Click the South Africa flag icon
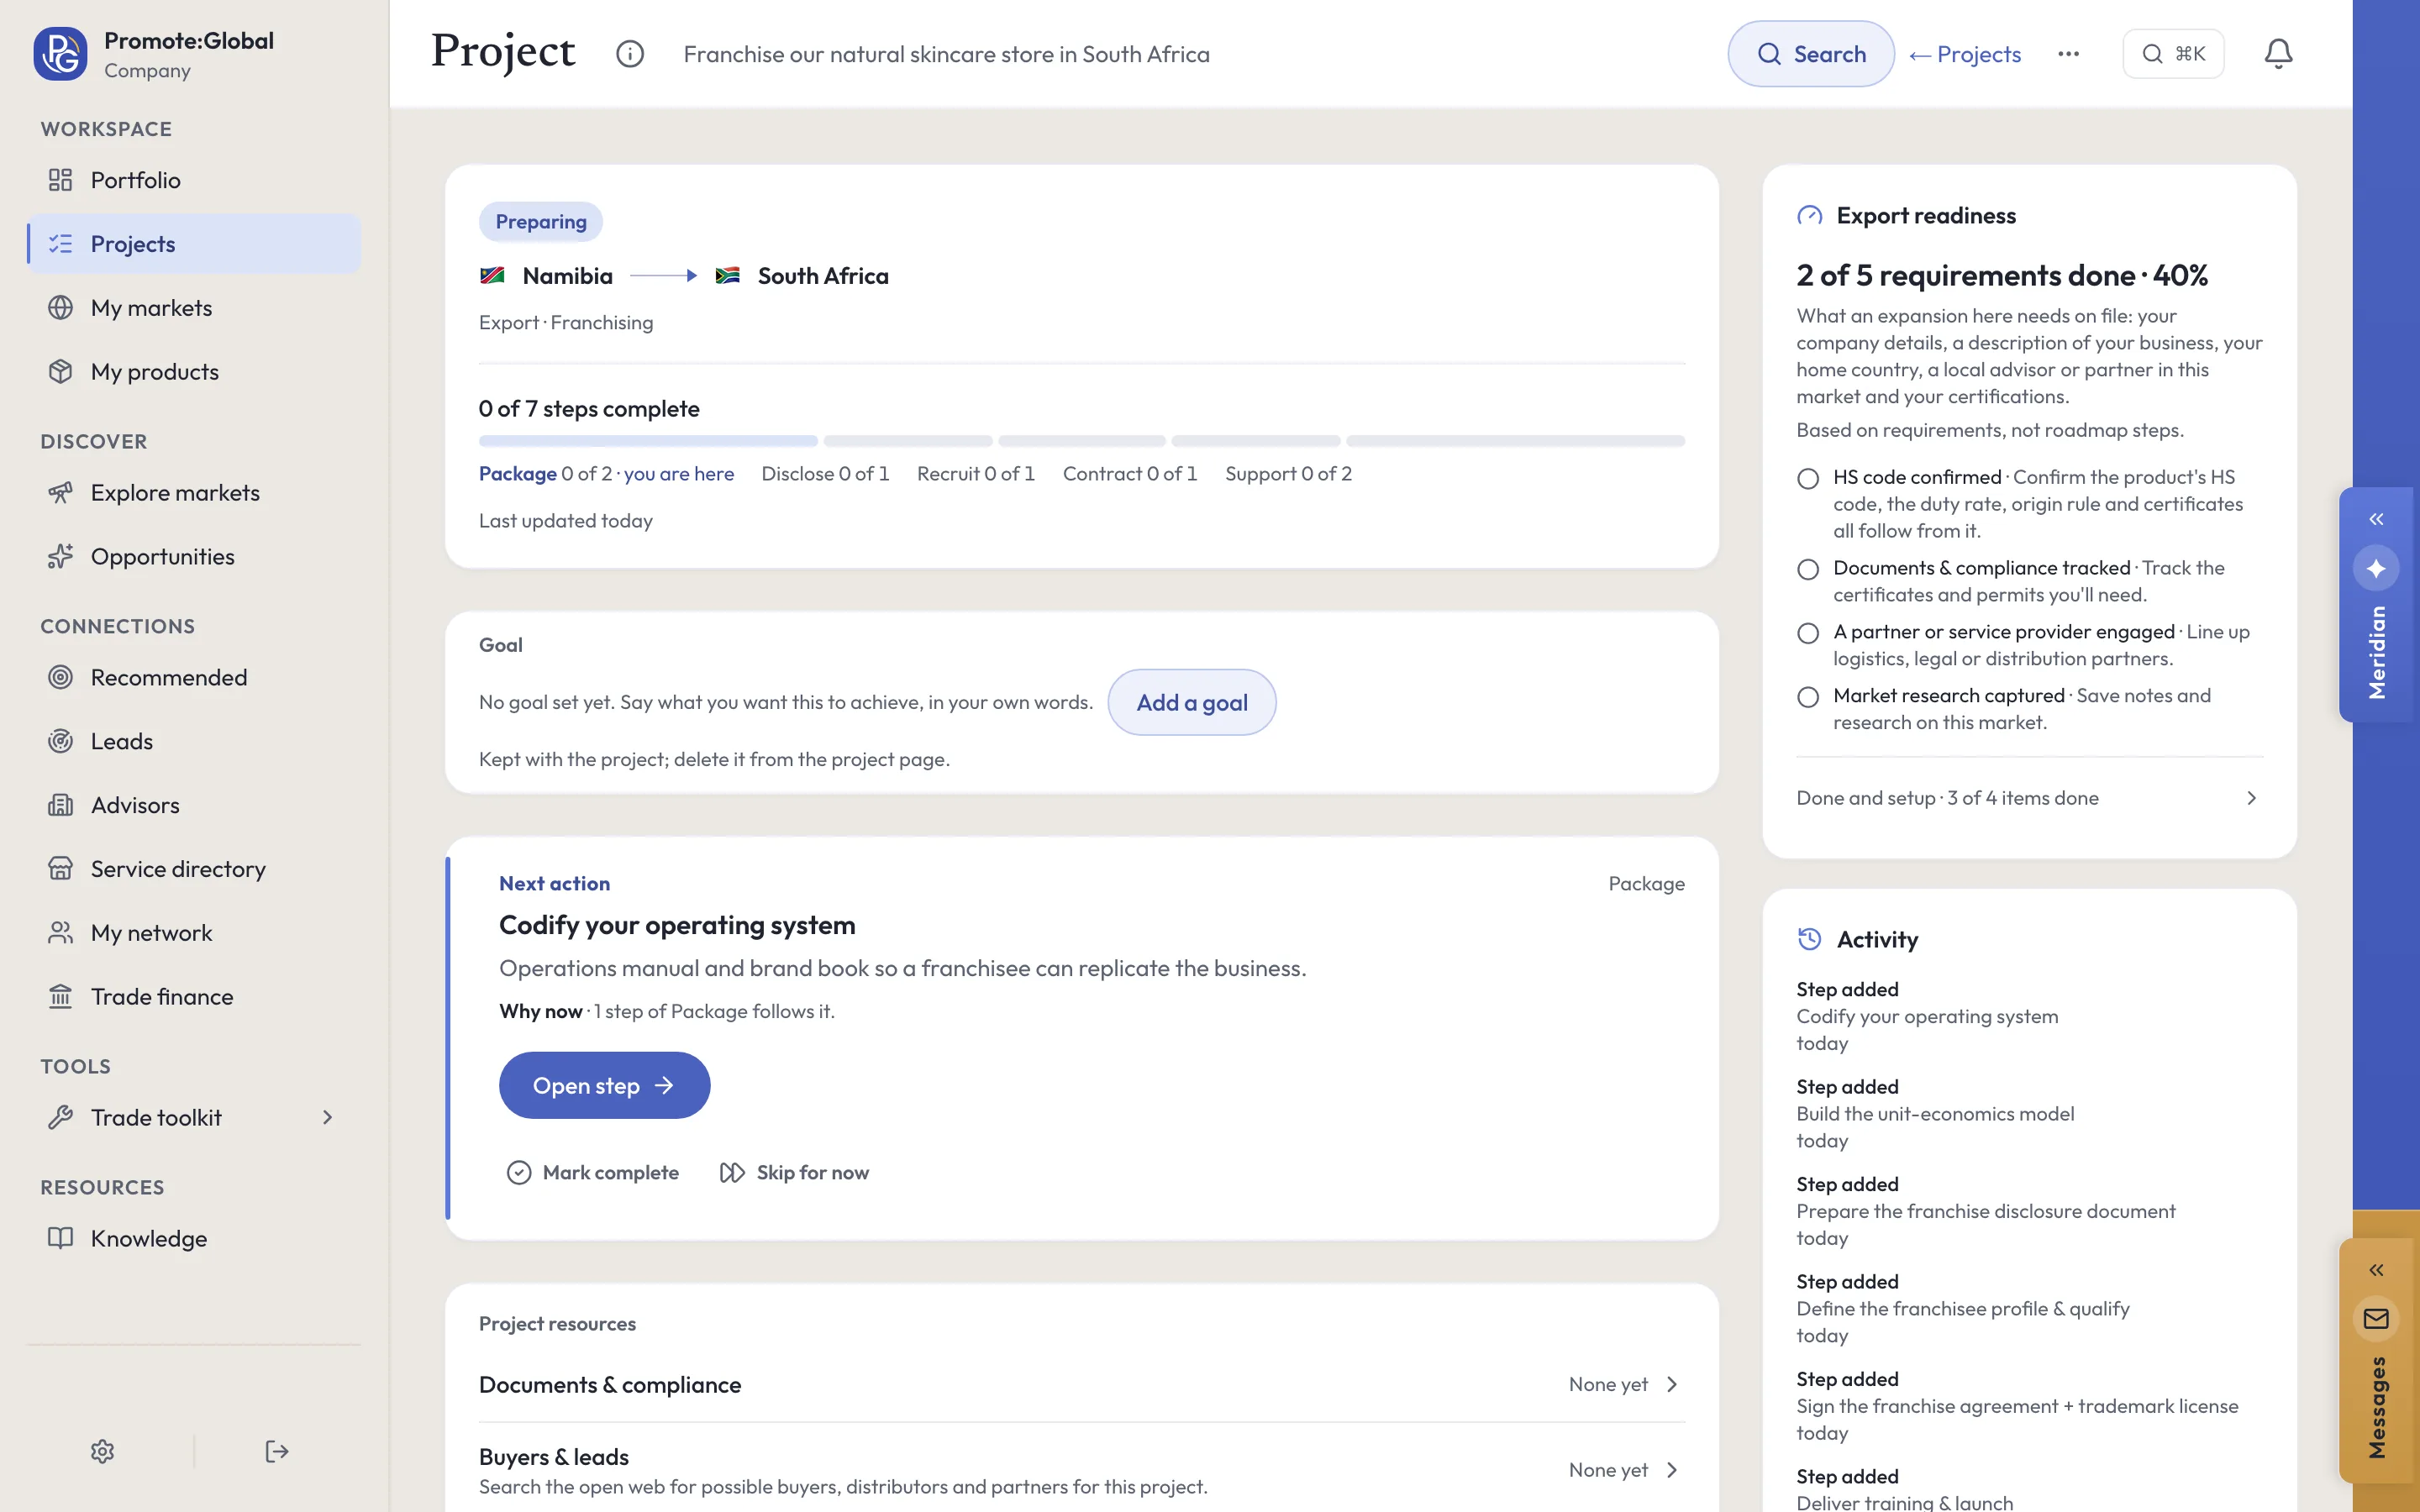Screen dimensions: 2420x1512 click(728, 276)
